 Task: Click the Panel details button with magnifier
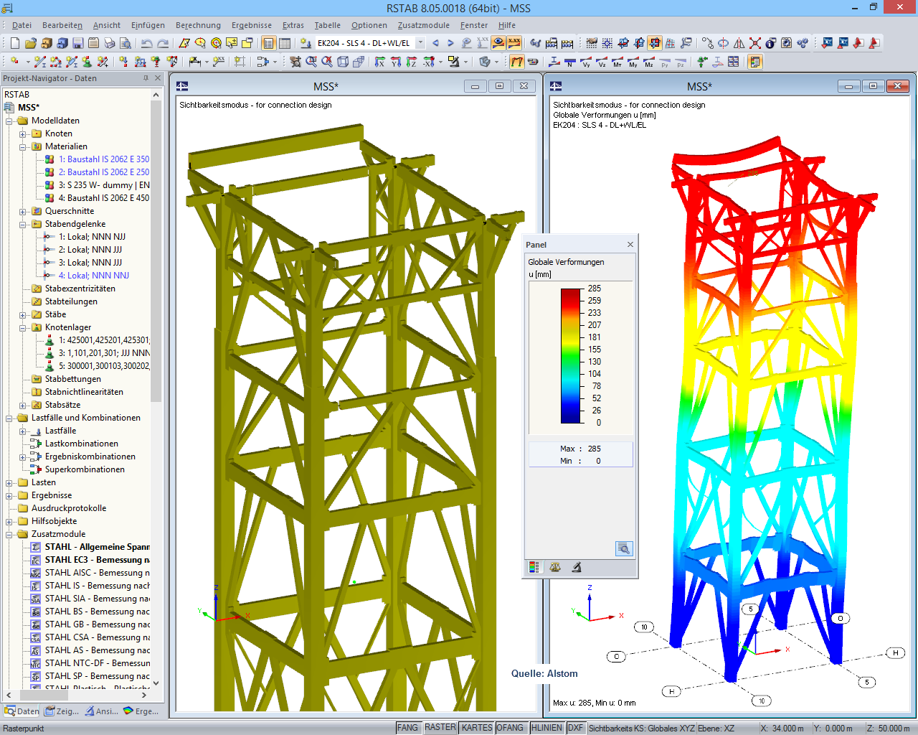click(x=623, y=548)
